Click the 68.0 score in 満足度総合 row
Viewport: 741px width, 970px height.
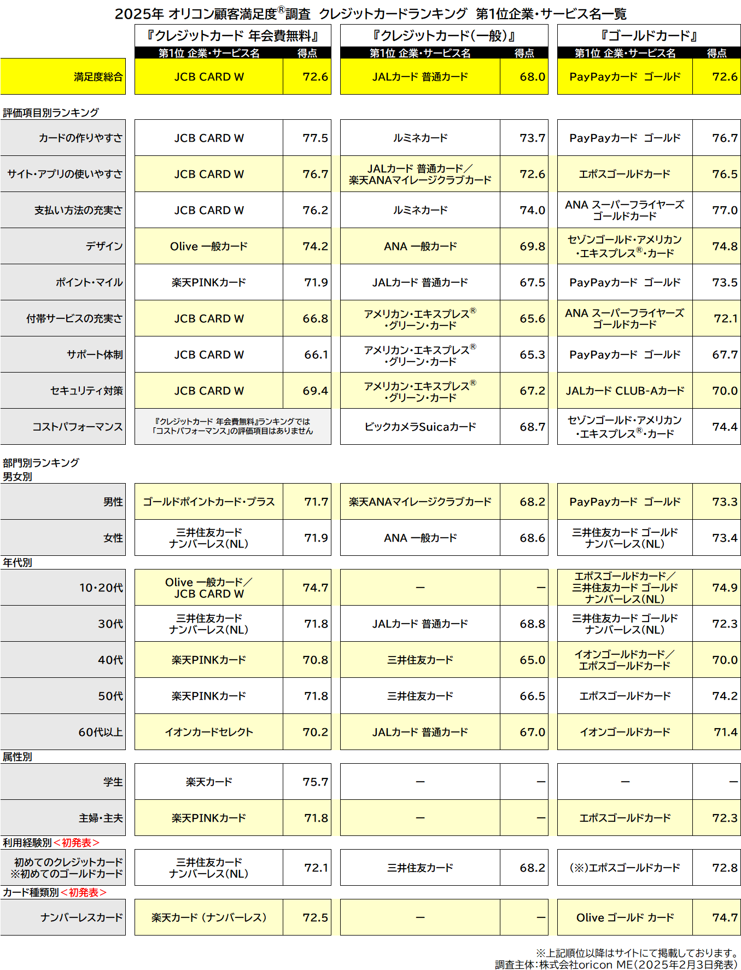click(524, 77)
